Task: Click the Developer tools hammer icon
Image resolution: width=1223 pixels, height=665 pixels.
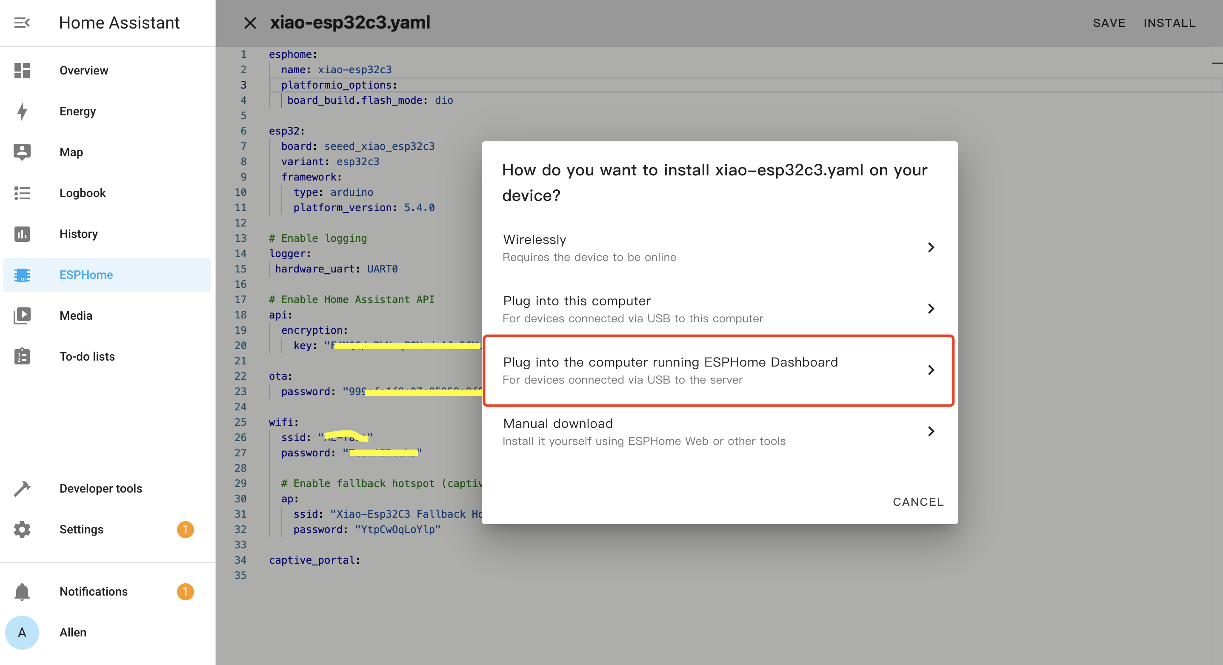Action: click(22, 488)
